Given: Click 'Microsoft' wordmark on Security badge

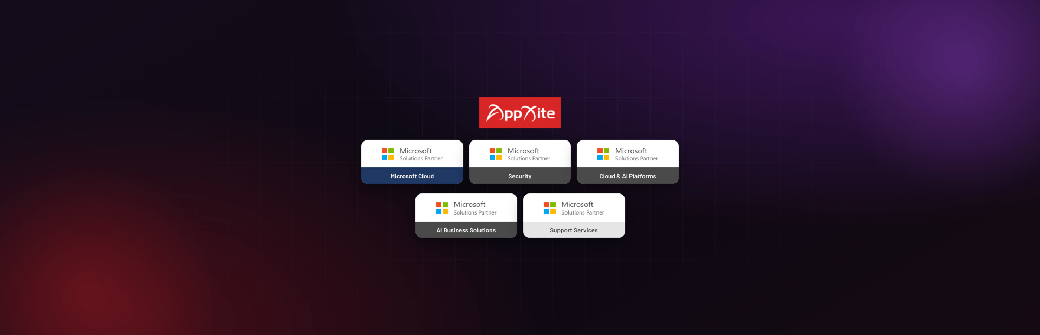Looking at the screenshot, I should 523,151.
